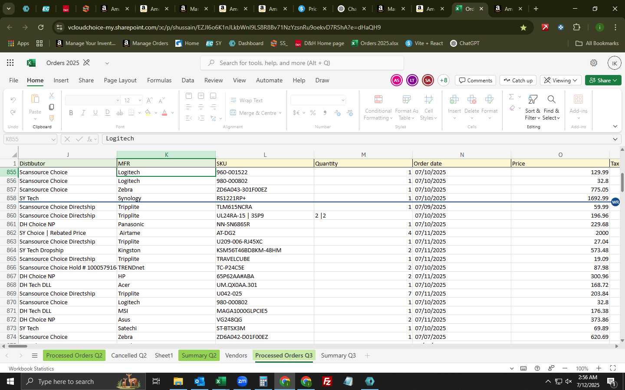Screen dimensions: 625x390
Task: Open the font size dropdown
Action: 140,100
